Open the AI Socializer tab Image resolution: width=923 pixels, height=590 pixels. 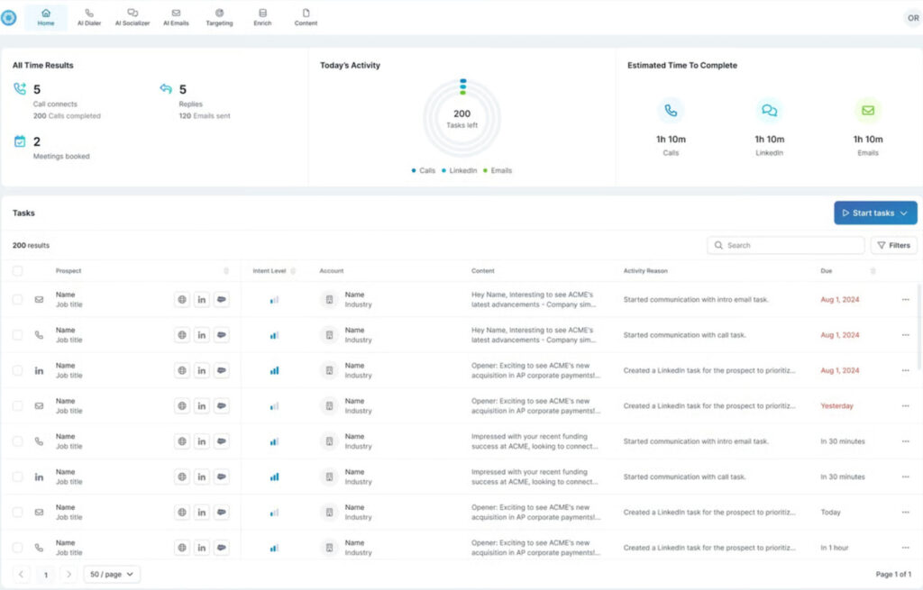click(133, 18)
